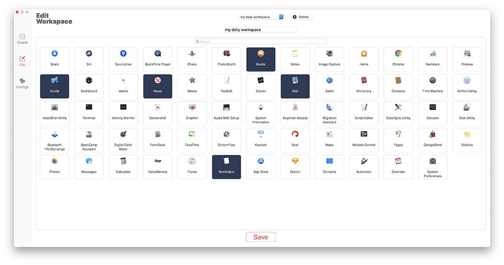Toggle off the selected Mail tile
Screen dimensions: 504x265
pyautogui.click(x=295, y=86)
